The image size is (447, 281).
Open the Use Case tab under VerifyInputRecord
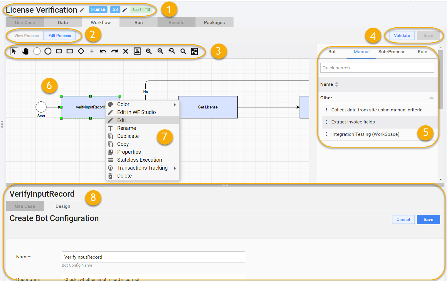pos(25,206)
